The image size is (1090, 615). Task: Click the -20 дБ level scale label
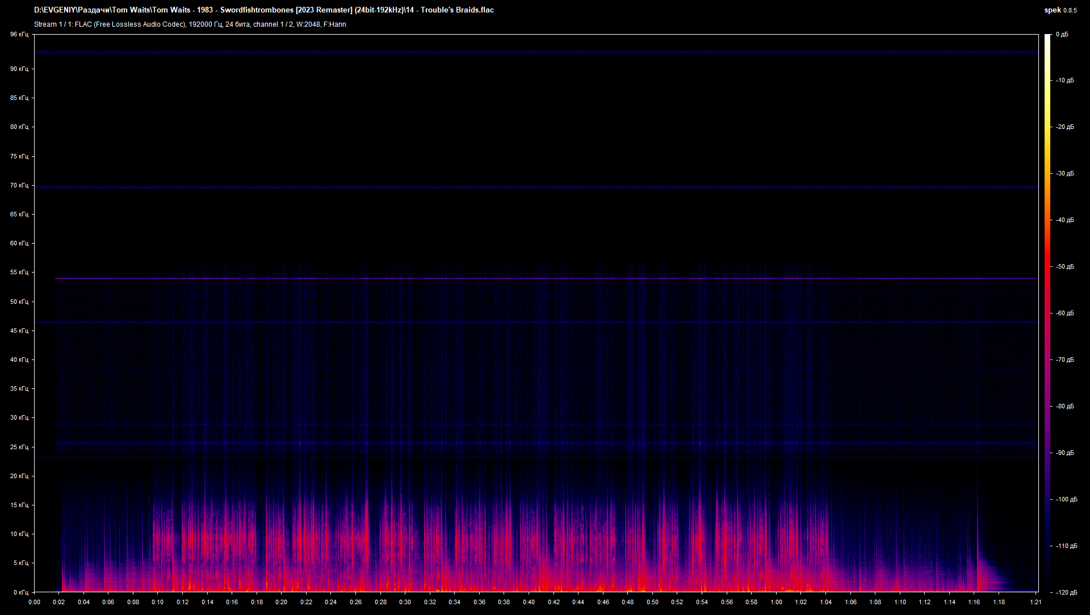tap(1065, 127)
